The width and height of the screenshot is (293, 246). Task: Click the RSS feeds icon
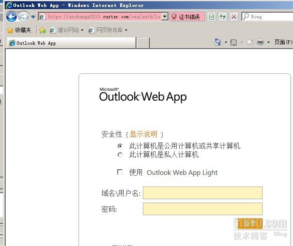click(234, 43)
